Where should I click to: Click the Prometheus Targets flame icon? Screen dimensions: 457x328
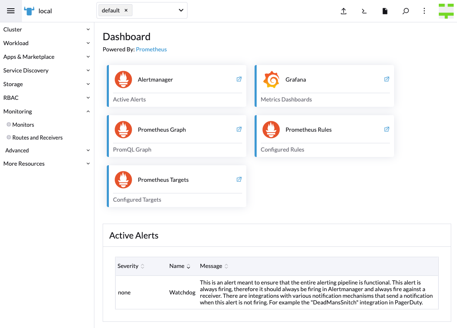click(x=123, y=179)
